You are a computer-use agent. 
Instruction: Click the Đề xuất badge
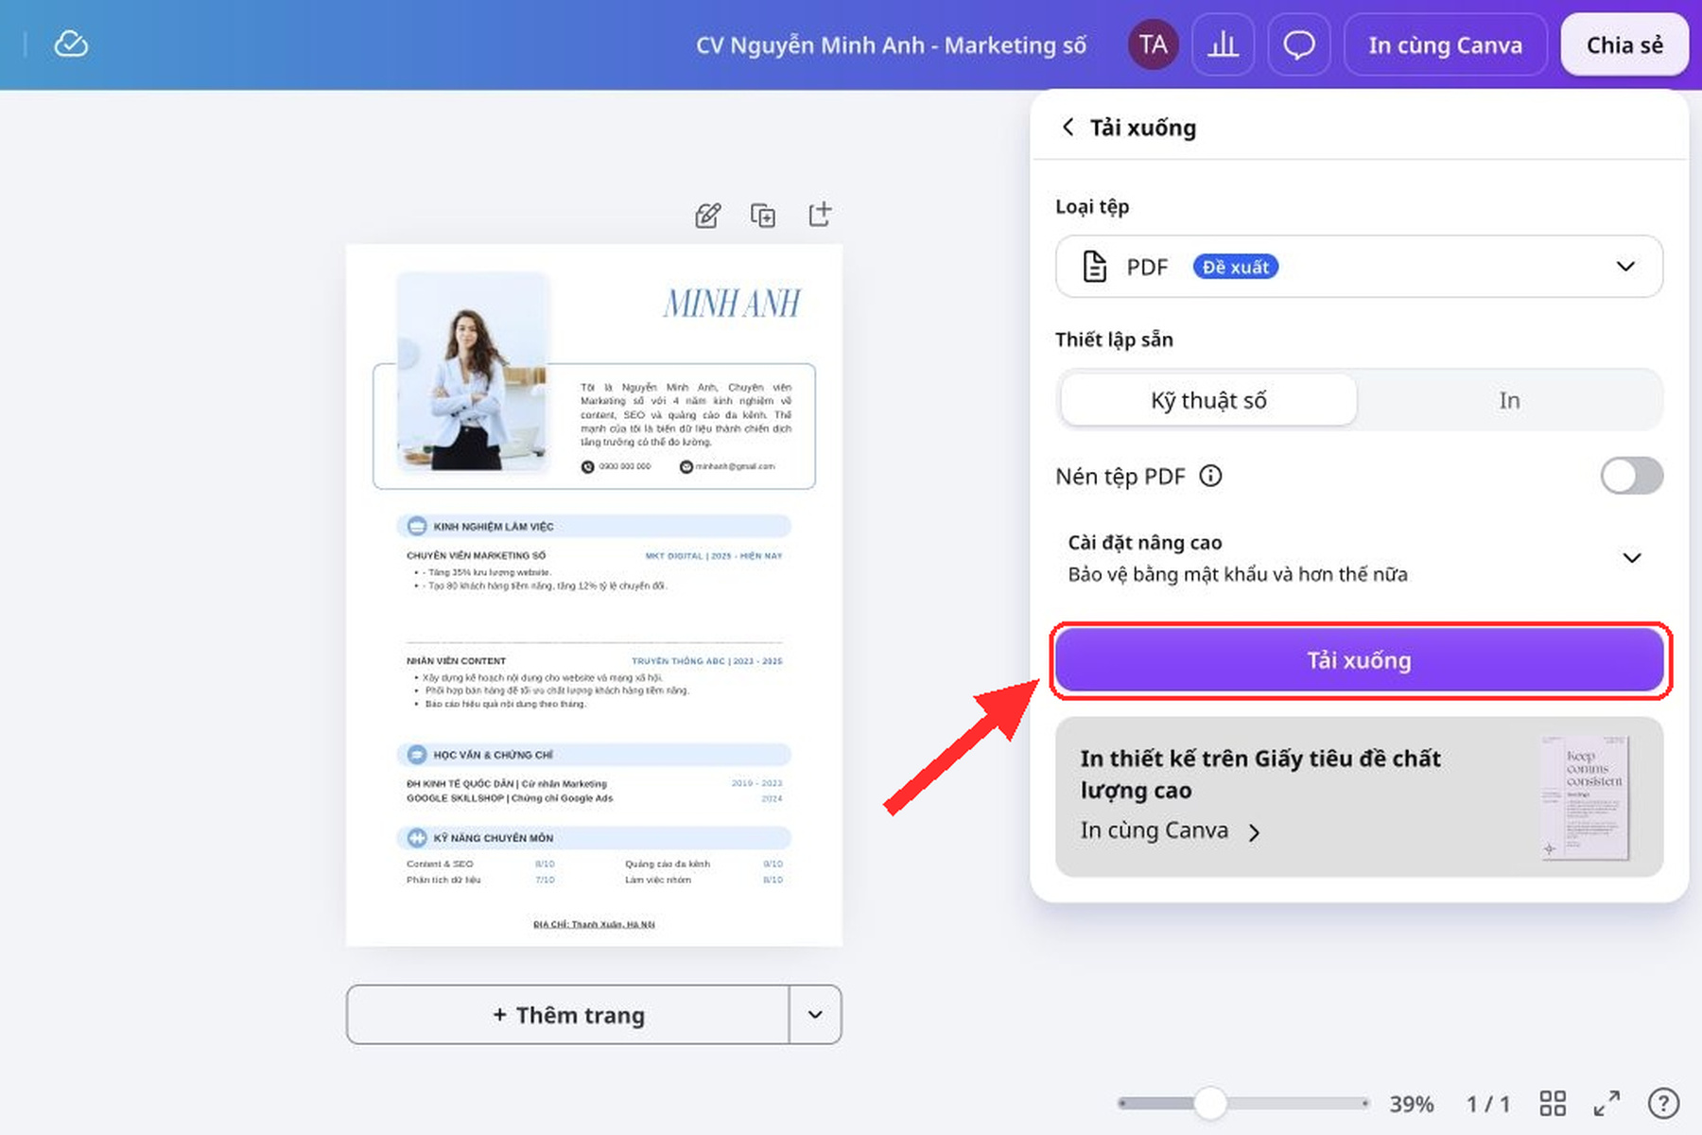1235,267
